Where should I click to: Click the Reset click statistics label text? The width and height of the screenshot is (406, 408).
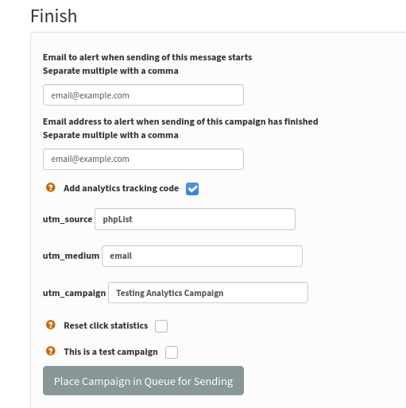pyautogui.click(x=106, y=325)
